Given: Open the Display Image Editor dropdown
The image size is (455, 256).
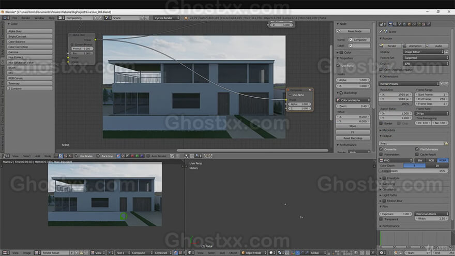Looking at the screenshot, I should (423, 52).
